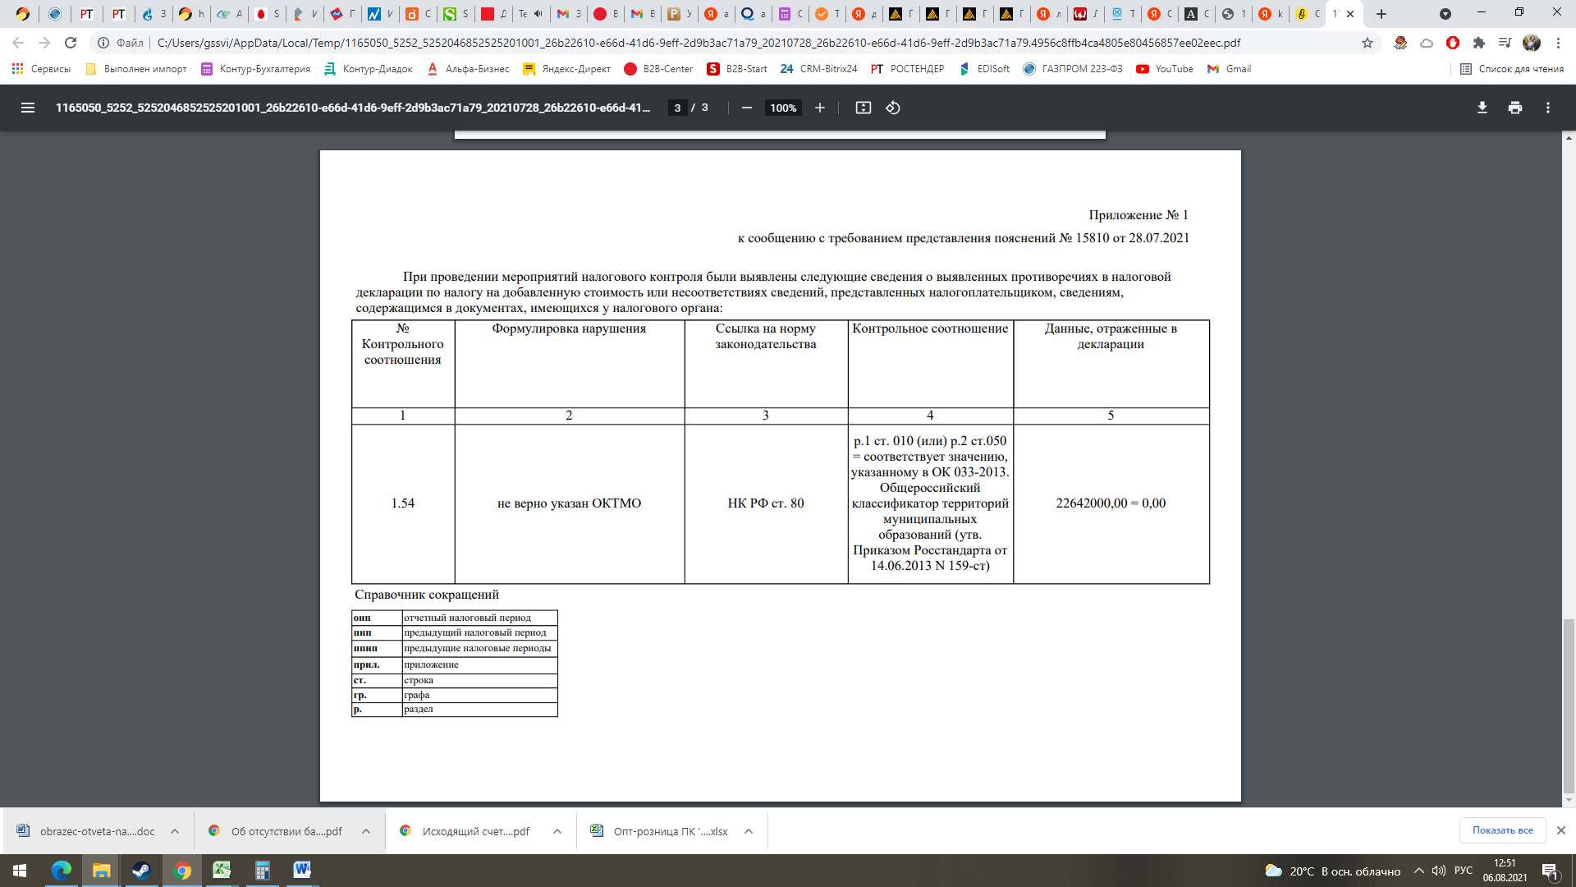Screen dimensions: 1576x887
Task: Open Выполнен импорт bookmark folder
Action: pos(136,69)
